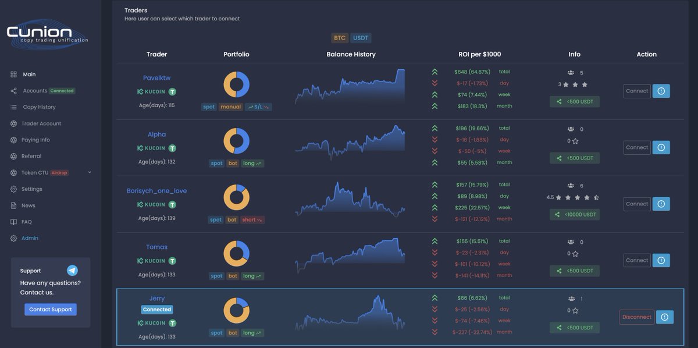Open trader Pavelktw profile link
698x348 pixels.
point(157,78)
